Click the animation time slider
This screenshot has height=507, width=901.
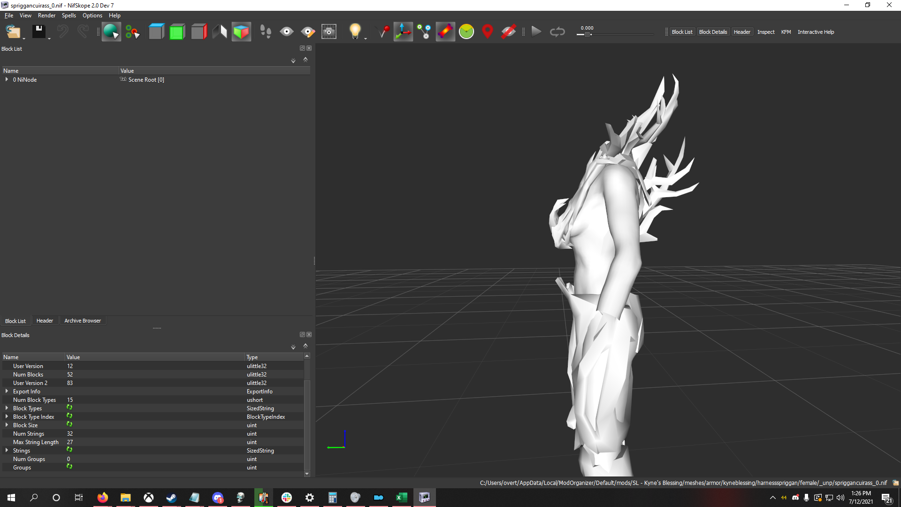pyautogui.click(x=615, y=34)
